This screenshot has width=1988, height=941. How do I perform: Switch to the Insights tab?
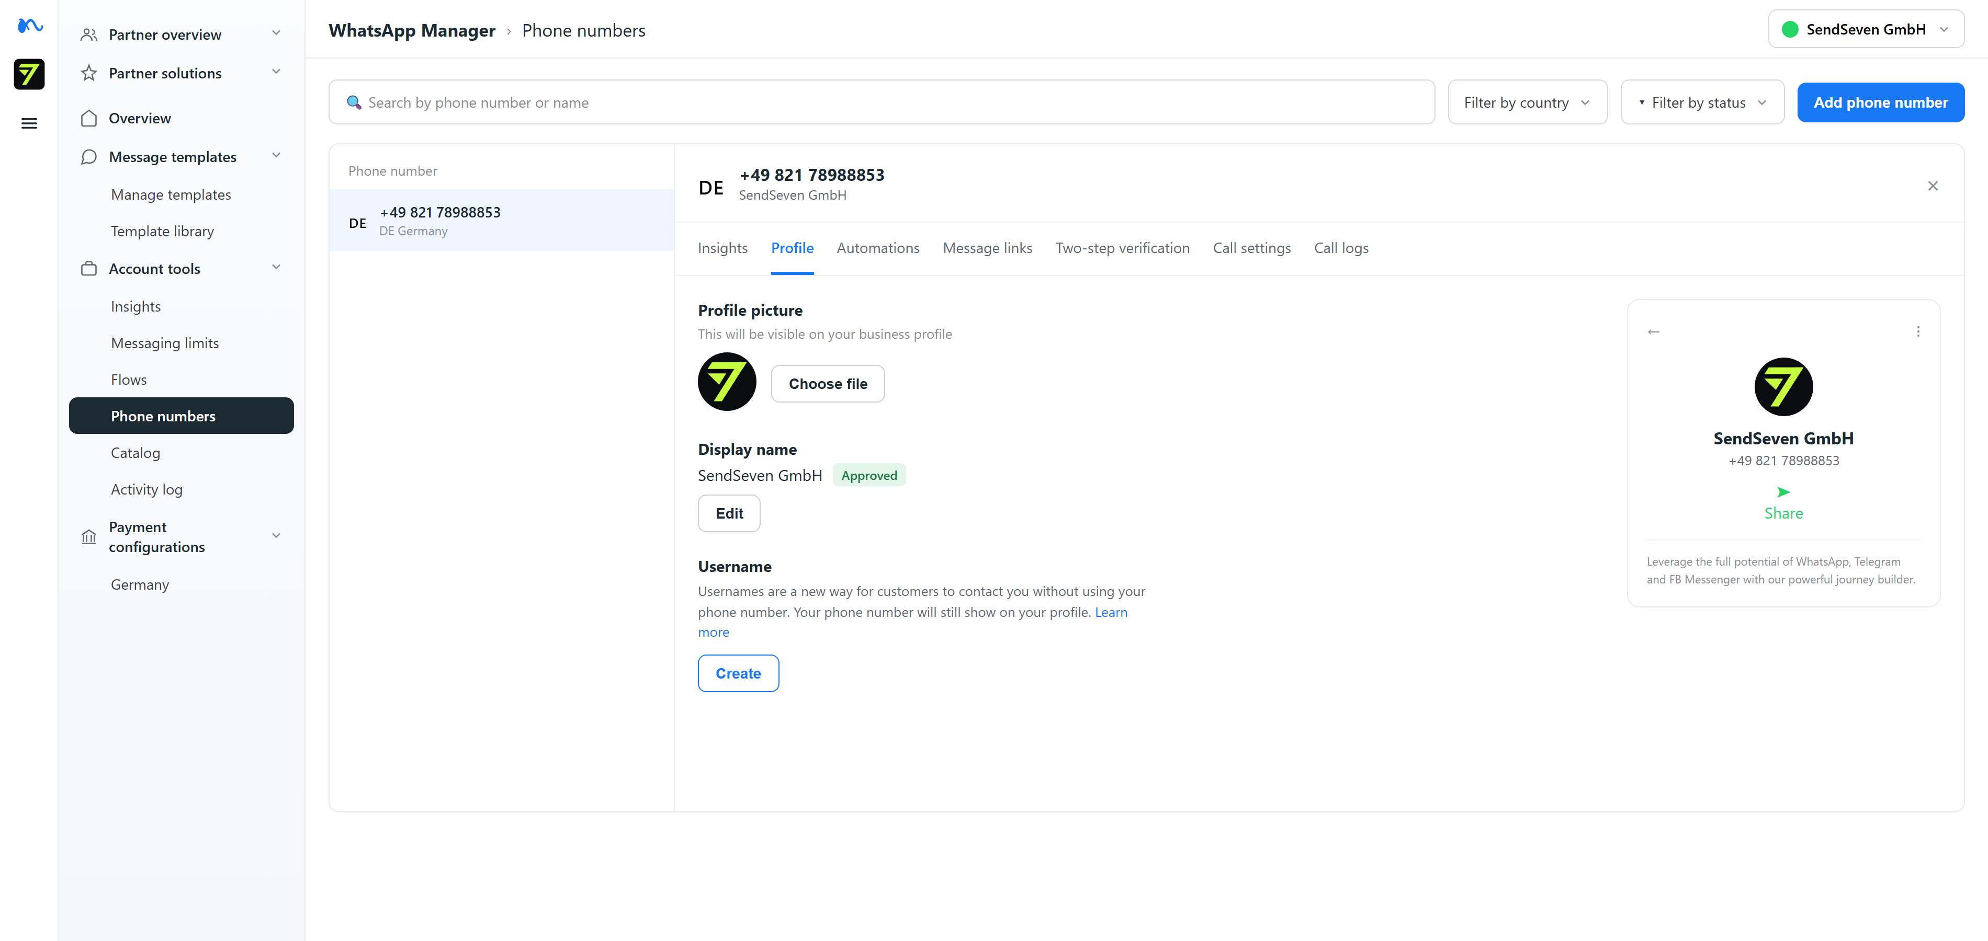pyautogui.click(x=722, y=248)
